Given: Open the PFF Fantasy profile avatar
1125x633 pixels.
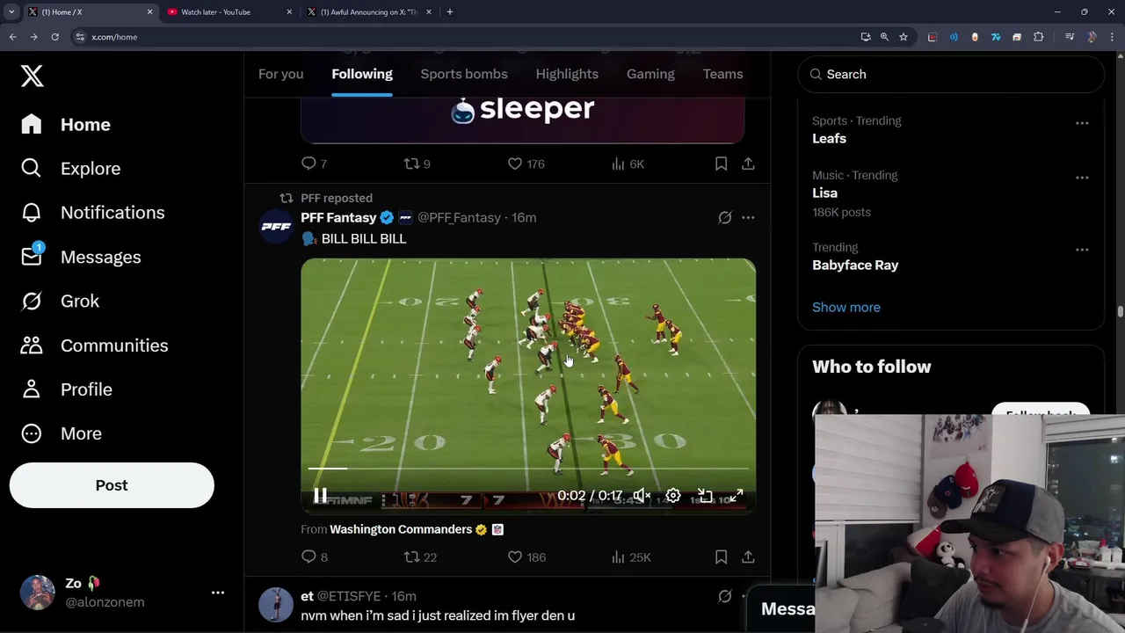Looking at the screenshot, I should click(x=276, y=226).
